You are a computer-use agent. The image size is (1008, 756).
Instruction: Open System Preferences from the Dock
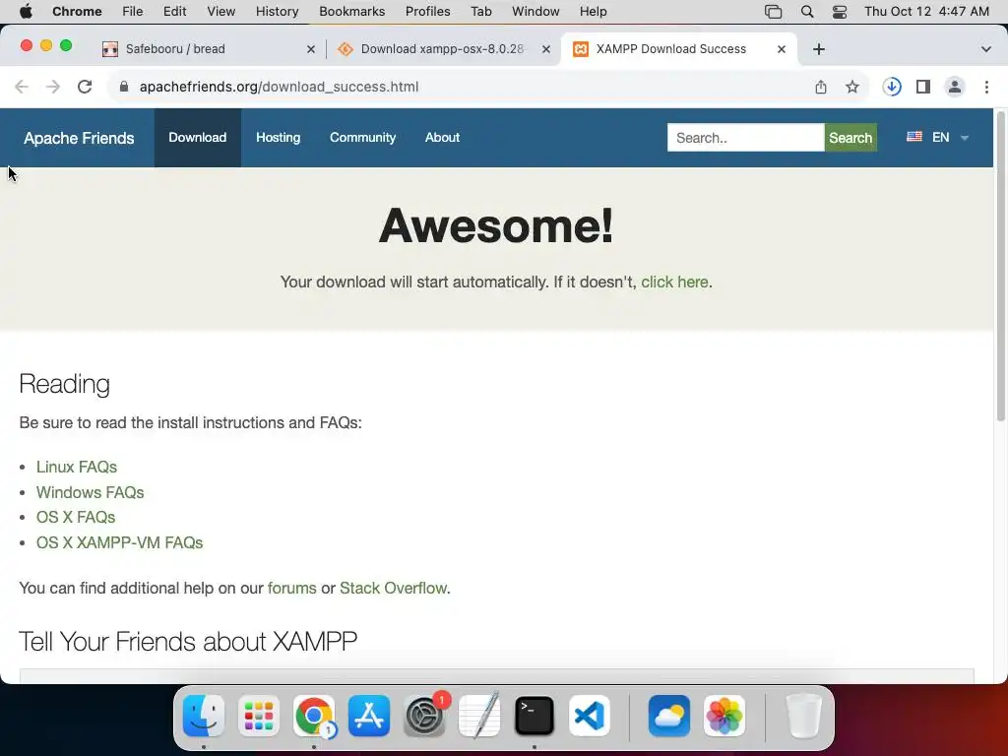[424, 716]
